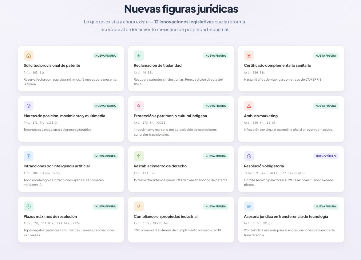Select the Plazos máximos de resolución title
This screenshot has width=361, height=260.
point(50,217)
